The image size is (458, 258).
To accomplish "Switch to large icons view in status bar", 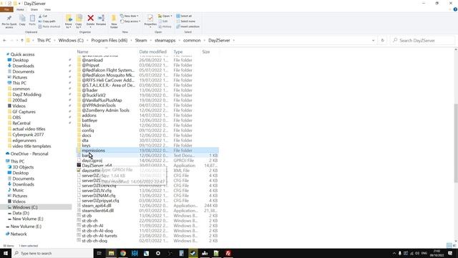I will click(454, 245).
